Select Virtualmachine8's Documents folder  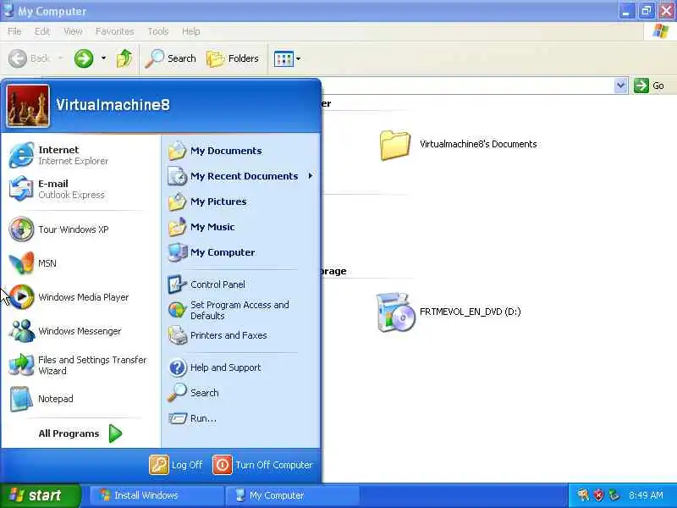458,145
